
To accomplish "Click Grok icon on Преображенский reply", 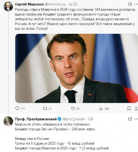I will pyautogui.click(x=130, y=119).
